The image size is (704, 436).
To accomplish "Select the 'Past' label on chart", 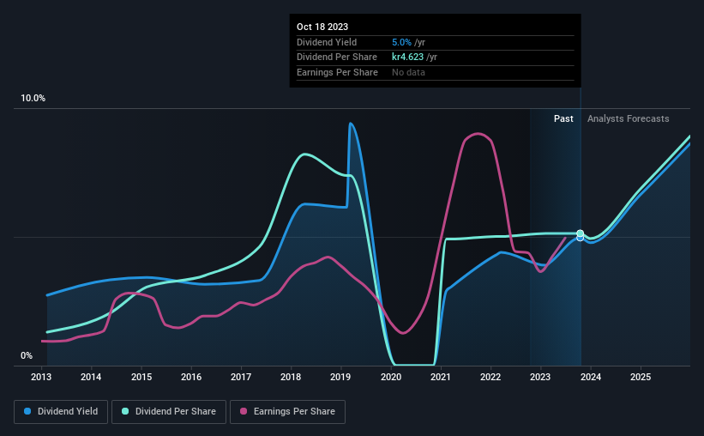I will point(563,118).
